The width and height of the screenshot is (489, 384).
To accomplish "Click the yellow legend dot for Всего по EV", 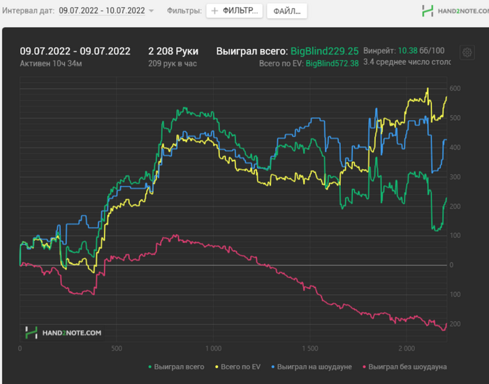I will coord(217,367).
